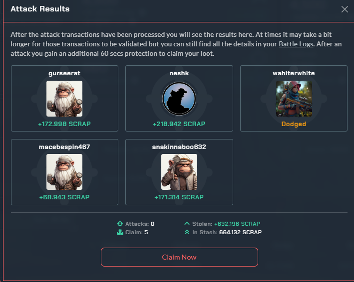Click the In Stash double-chevron icon
Viewport: 354px width, 282px height.
(x=187, y=232)
